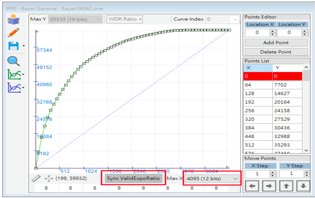Click the WDR Ratio field
The height and width of the screenshot is (198, 315).
124,19
